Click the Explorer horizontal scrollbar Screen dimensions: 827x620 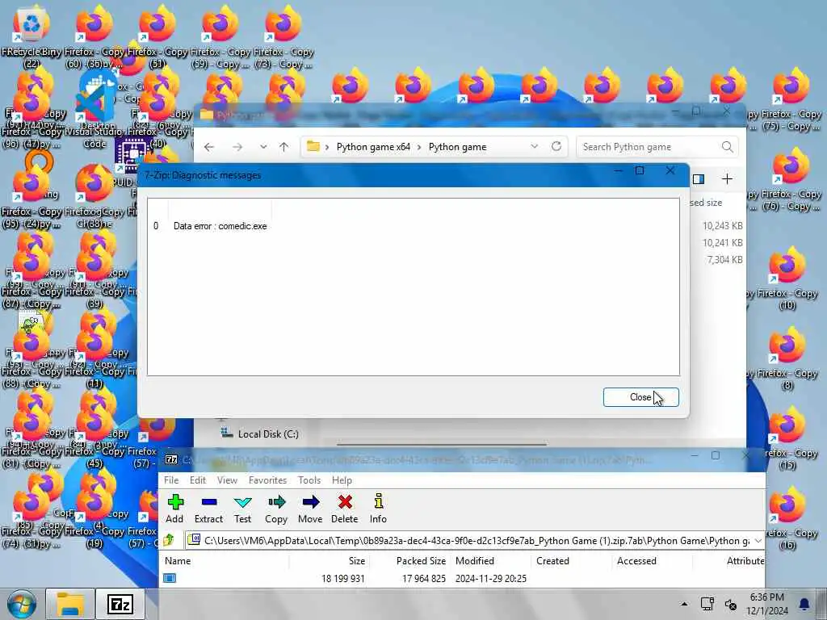point(442,444)
